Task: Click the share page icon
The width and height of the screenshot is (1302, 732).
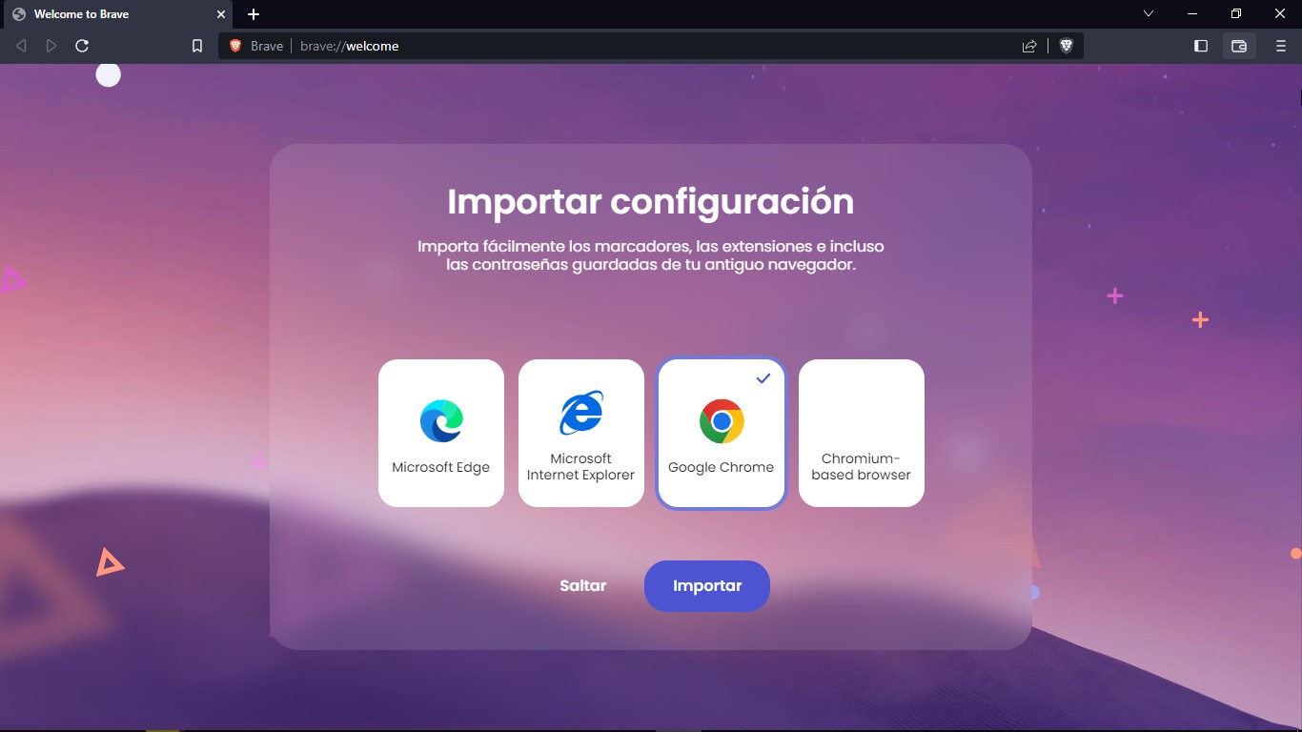Action: point(1029,46)
